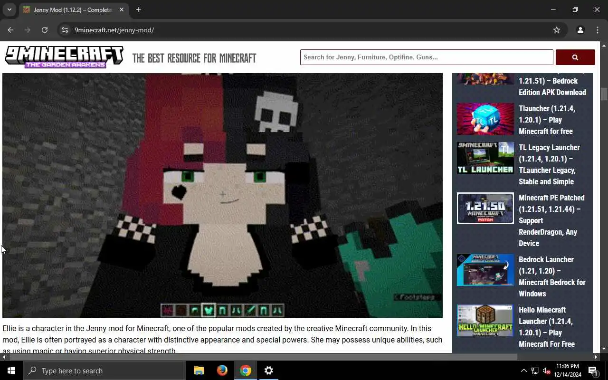Open Minecraft PE Patched article link
This screenshot has width=608, height=380.
[551, 220]
